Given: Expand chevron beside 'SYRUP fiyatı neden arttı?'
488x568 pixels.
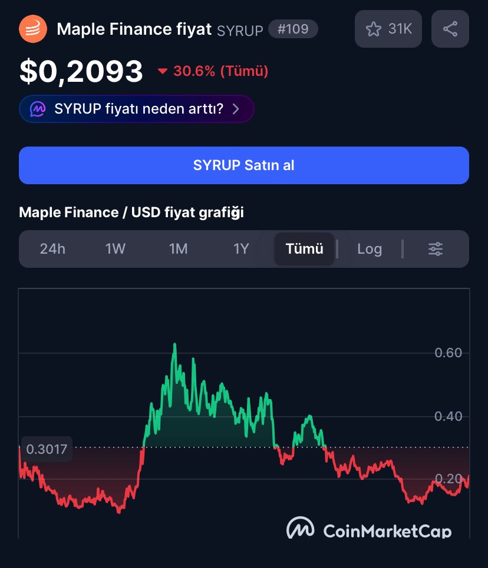Looking at the screenshot, I should [236, 109].
